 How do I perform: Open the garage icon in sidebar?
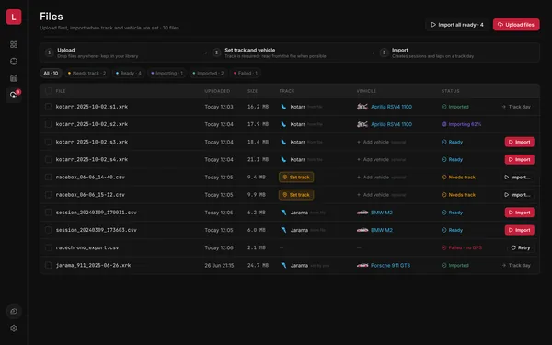coord(14,78)
